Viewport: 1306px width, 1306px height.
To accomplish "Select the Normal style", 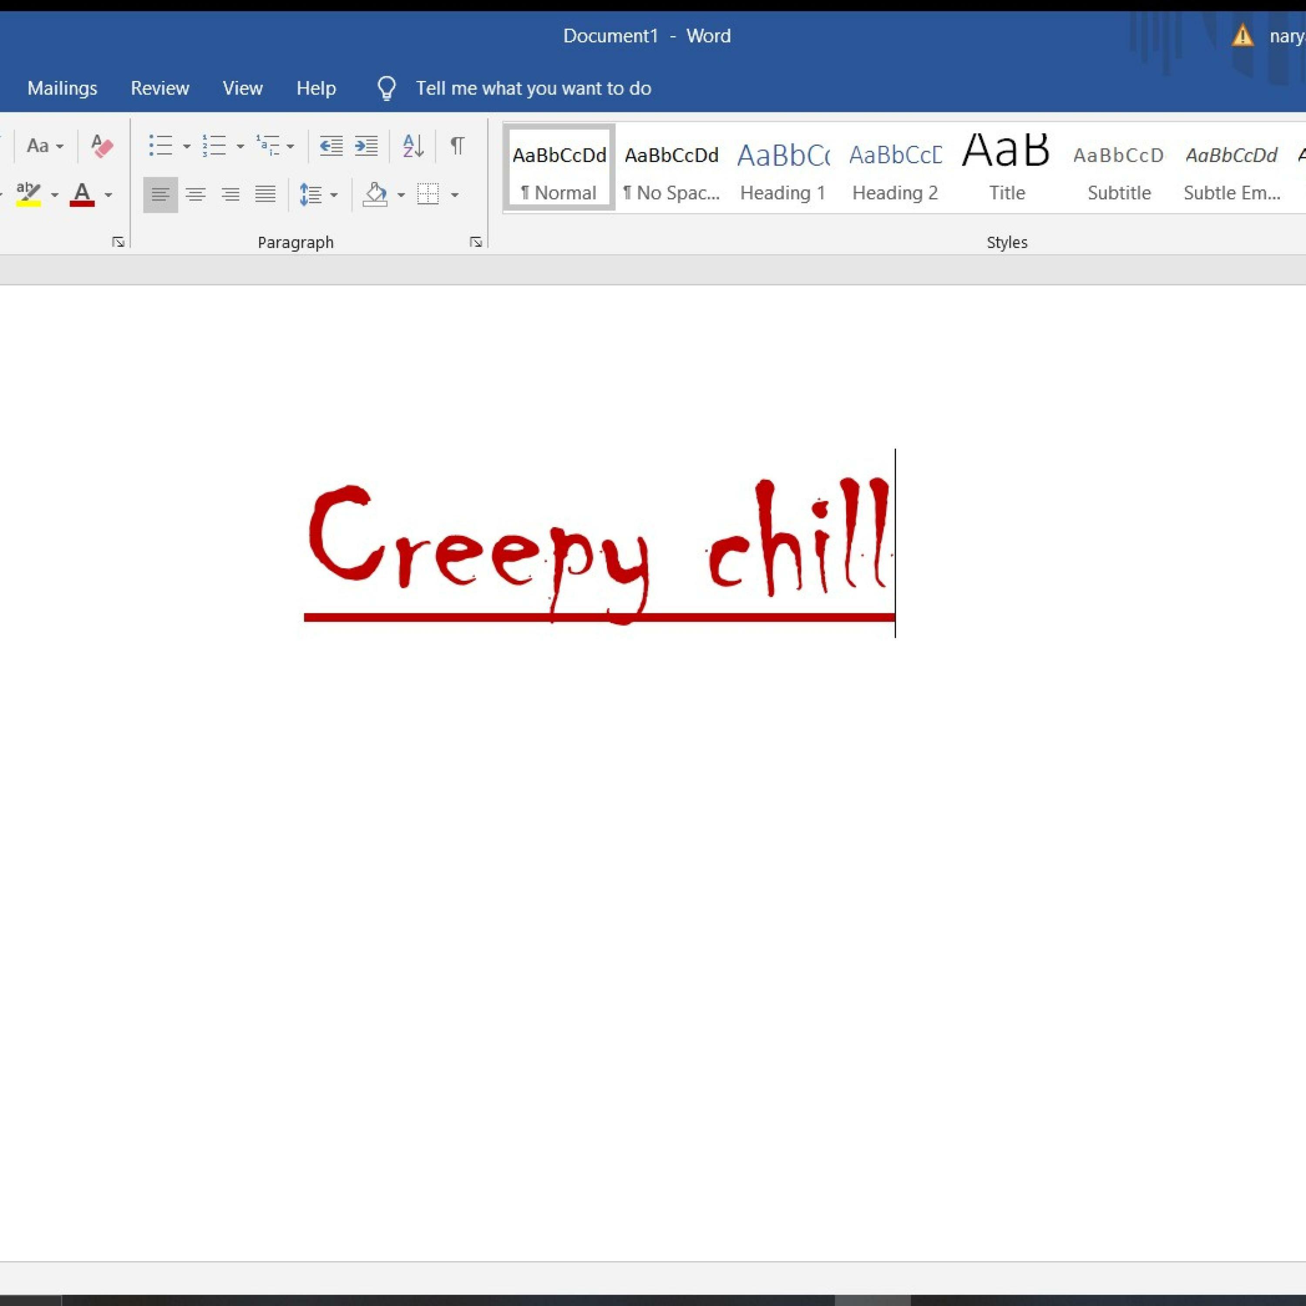I will [x=559, y=168].
